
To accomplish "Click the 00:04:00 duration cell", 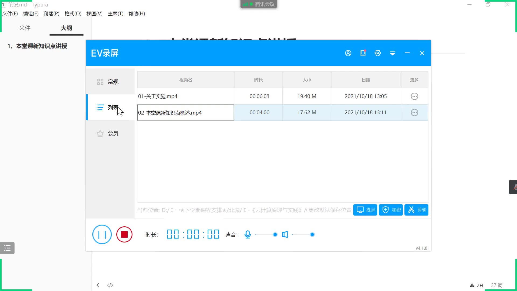I will coord(258,112).
